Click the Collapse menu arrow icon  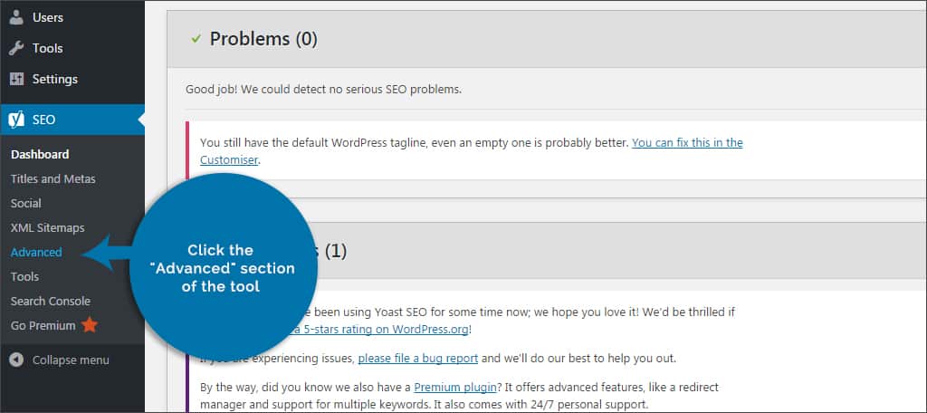click(16, 360)
